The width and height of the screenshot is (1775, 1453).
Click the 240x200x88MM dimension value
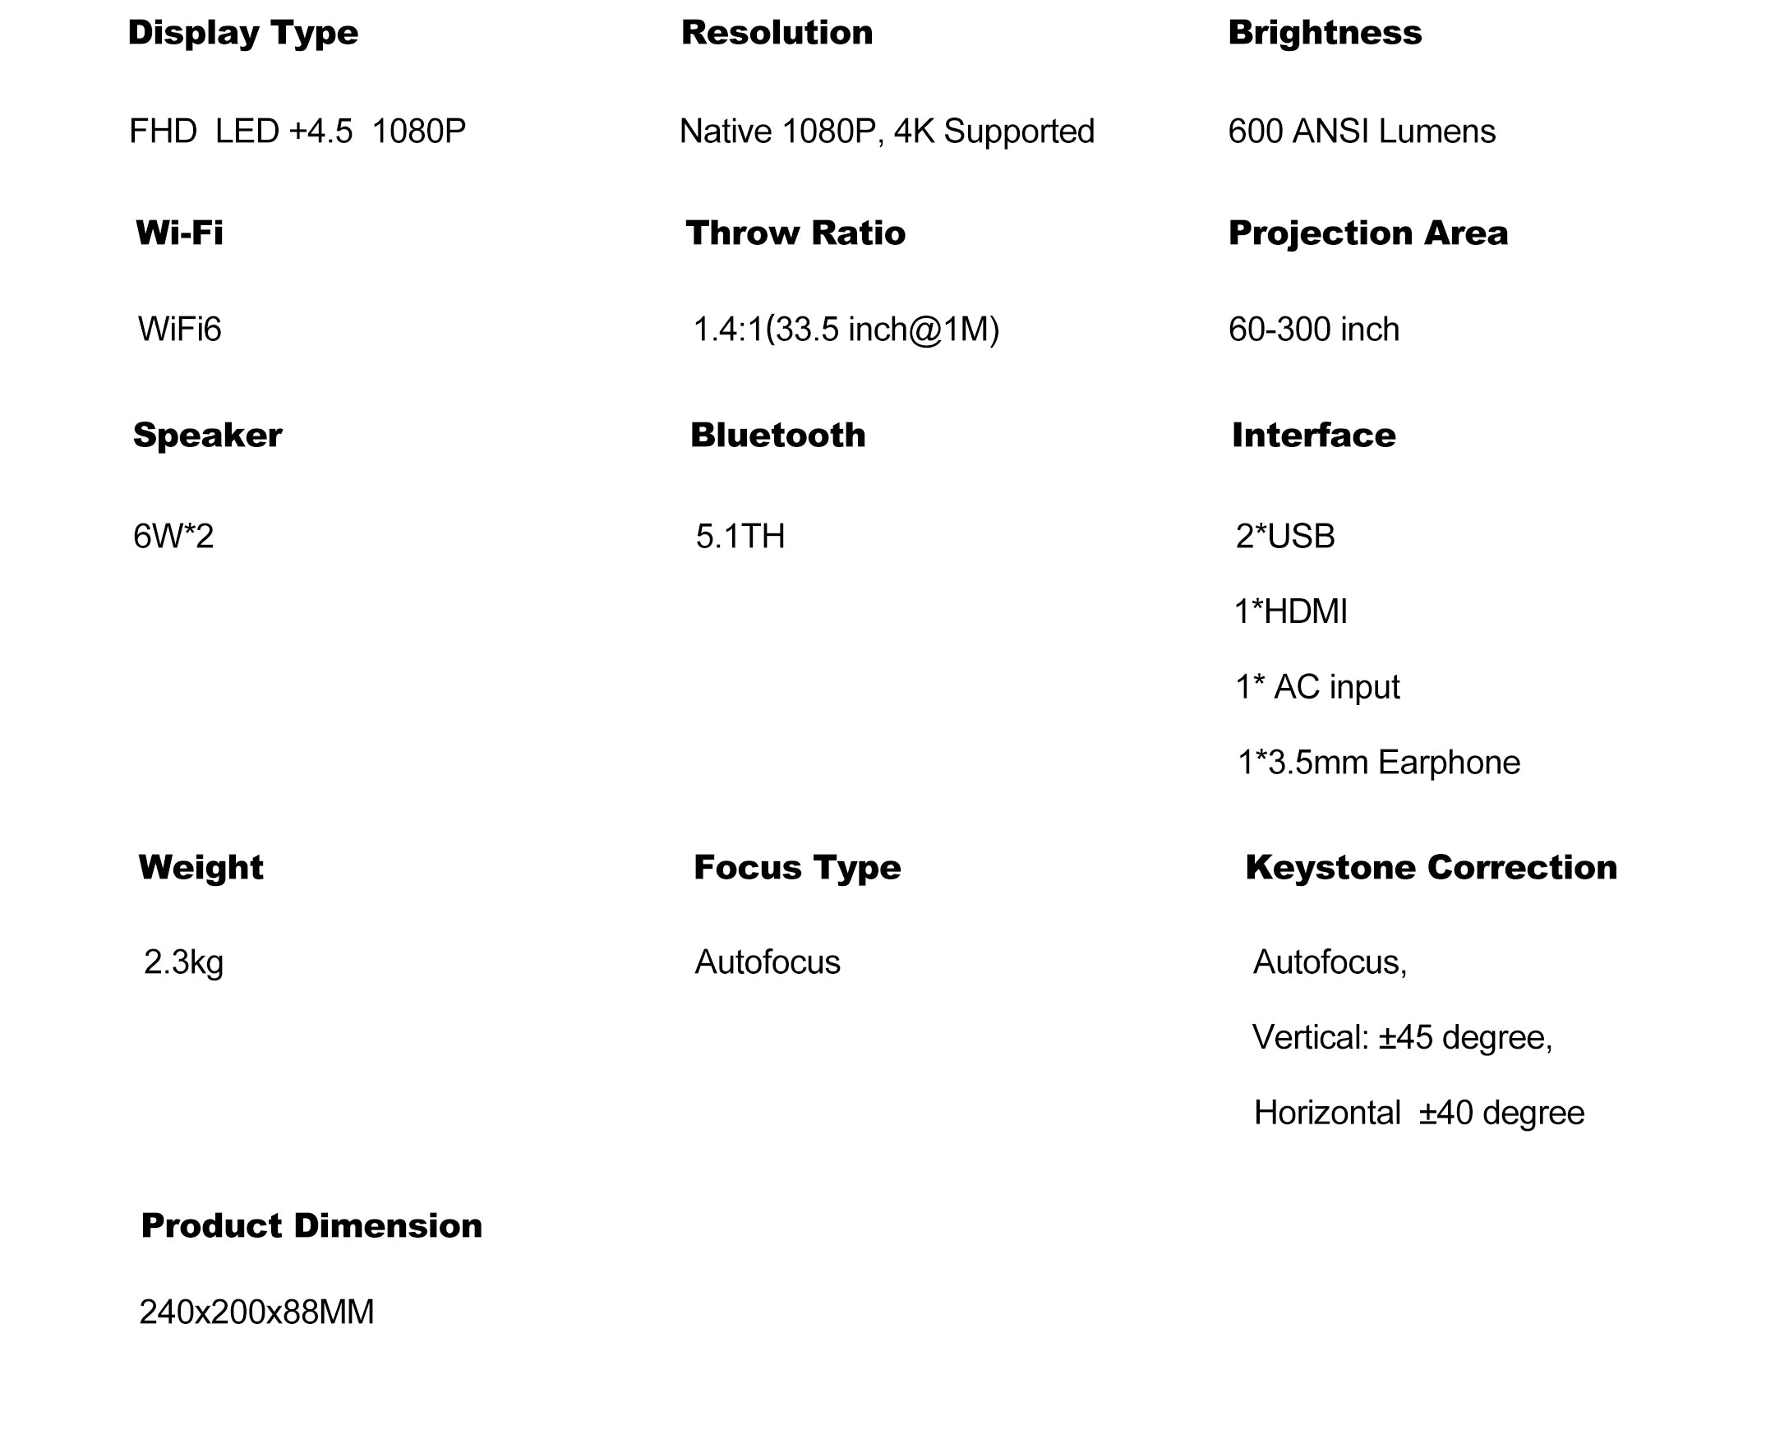coord(257,1312)
